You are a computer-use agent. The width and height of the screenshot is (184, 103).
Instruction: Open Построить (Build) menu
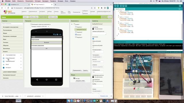point(42,12)
